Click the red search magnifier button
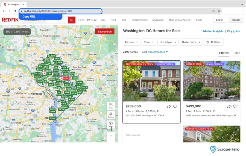This screenshot has height=156, width=246. 72,20
